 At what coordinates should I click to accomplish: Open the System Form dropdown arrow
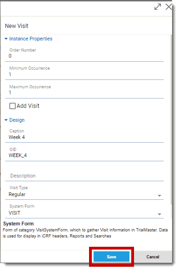click(160, 214)
